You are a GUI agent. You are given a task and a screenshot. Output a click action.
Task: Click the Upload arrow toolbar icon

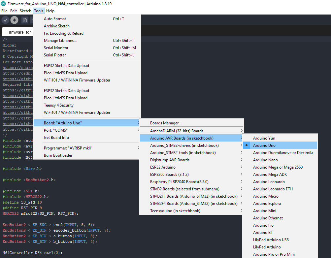click(14, 20)
